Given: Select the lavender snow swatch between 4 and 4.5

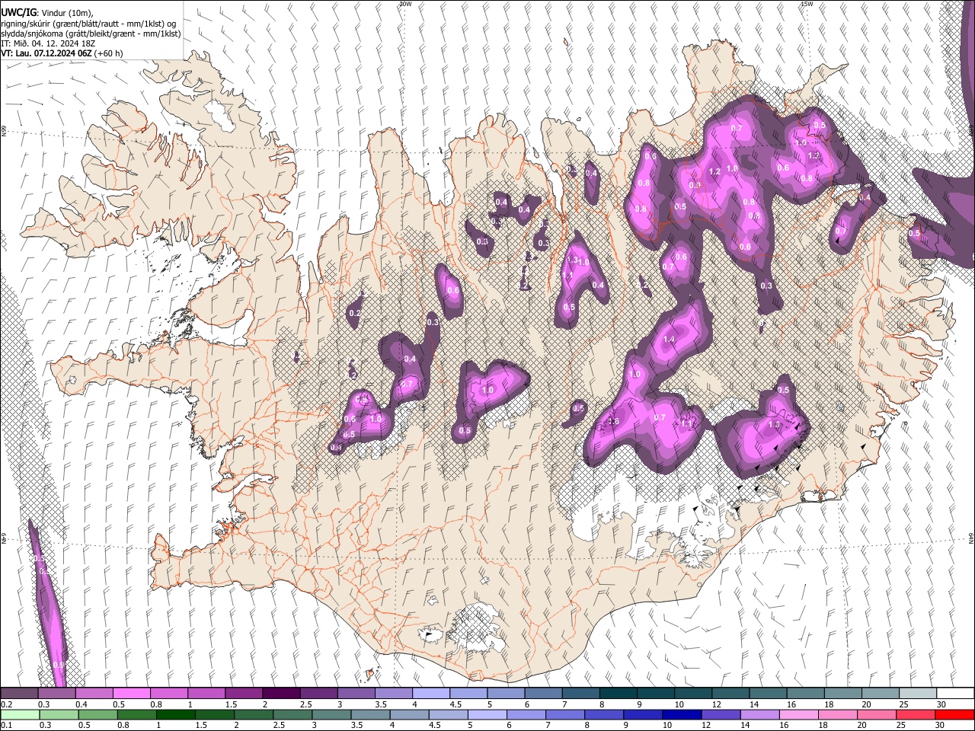Looking at the screenshot, I should (x=432, y=694).
